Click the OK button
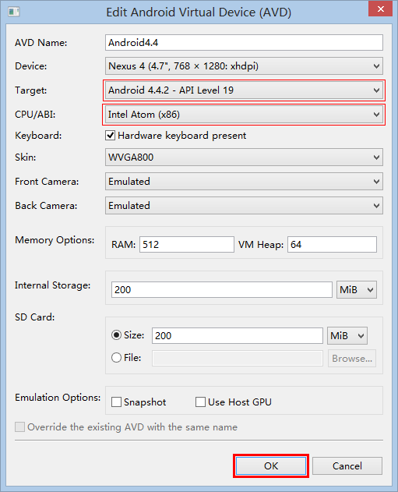This screenshot has width=398, height=492. tap(271, 466)
